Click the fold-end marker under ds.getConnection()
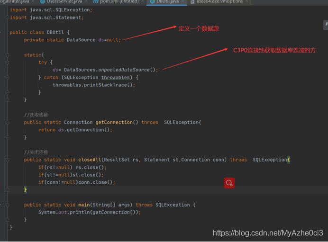The image size is (328, 242). click(x=7, y=137)
